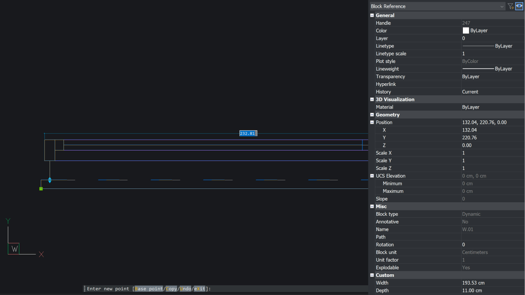
Task: Choose Base point option in command line
Action: pyautogui.click(x=149, y=289)
